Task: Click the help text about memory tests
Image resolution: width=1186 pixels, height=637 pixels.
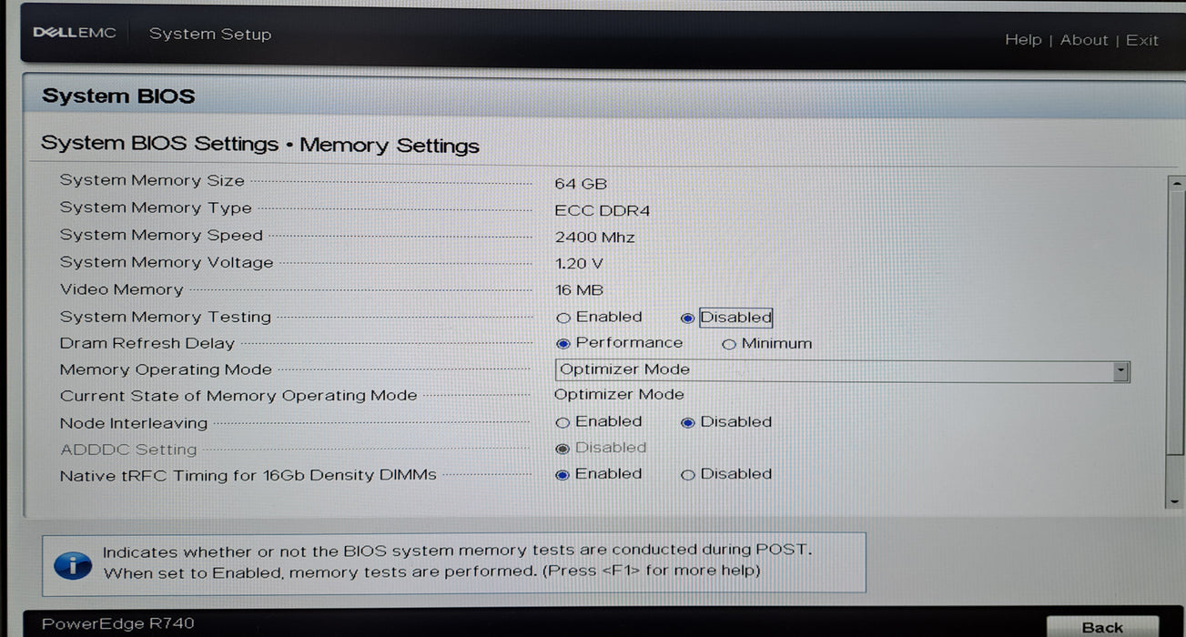Action: coord(456,561)
